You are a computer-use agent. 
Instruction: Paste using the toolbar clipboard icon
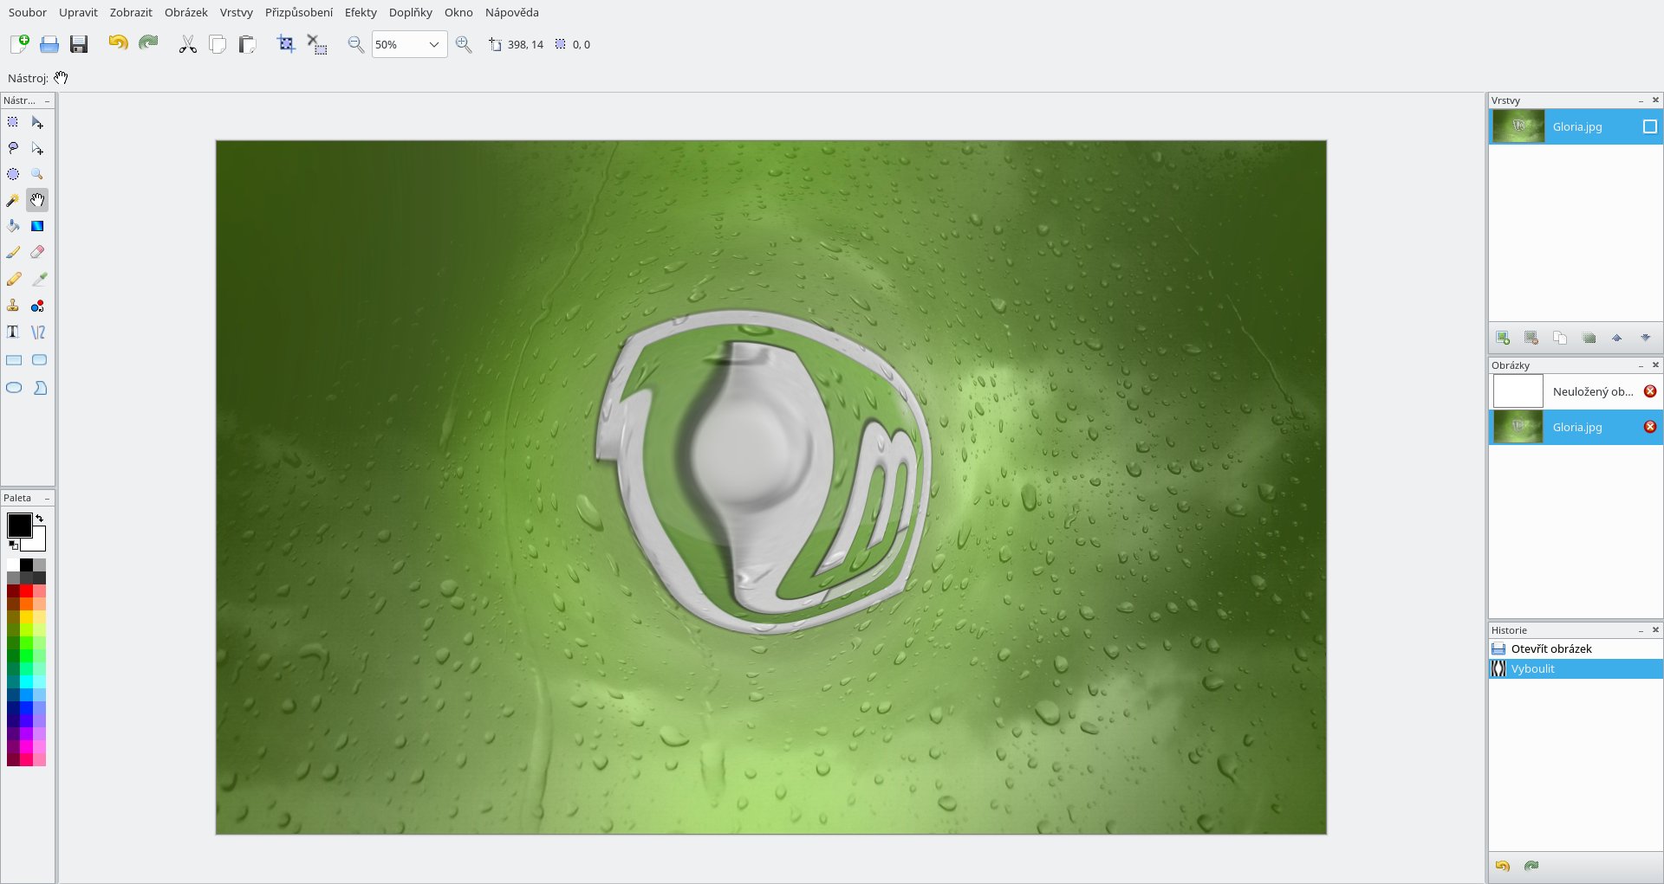[x=247, y=44]
